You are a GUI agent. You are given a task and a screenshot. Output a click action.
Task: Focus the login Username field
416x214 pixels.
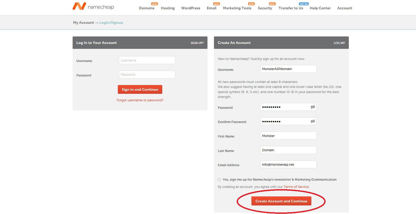pos(147,60)
